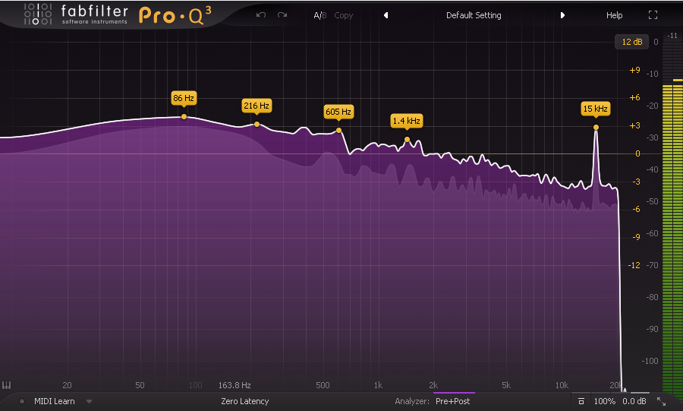
Task: Select the 86 Hz EQ band node
Action: pos(184,117)
